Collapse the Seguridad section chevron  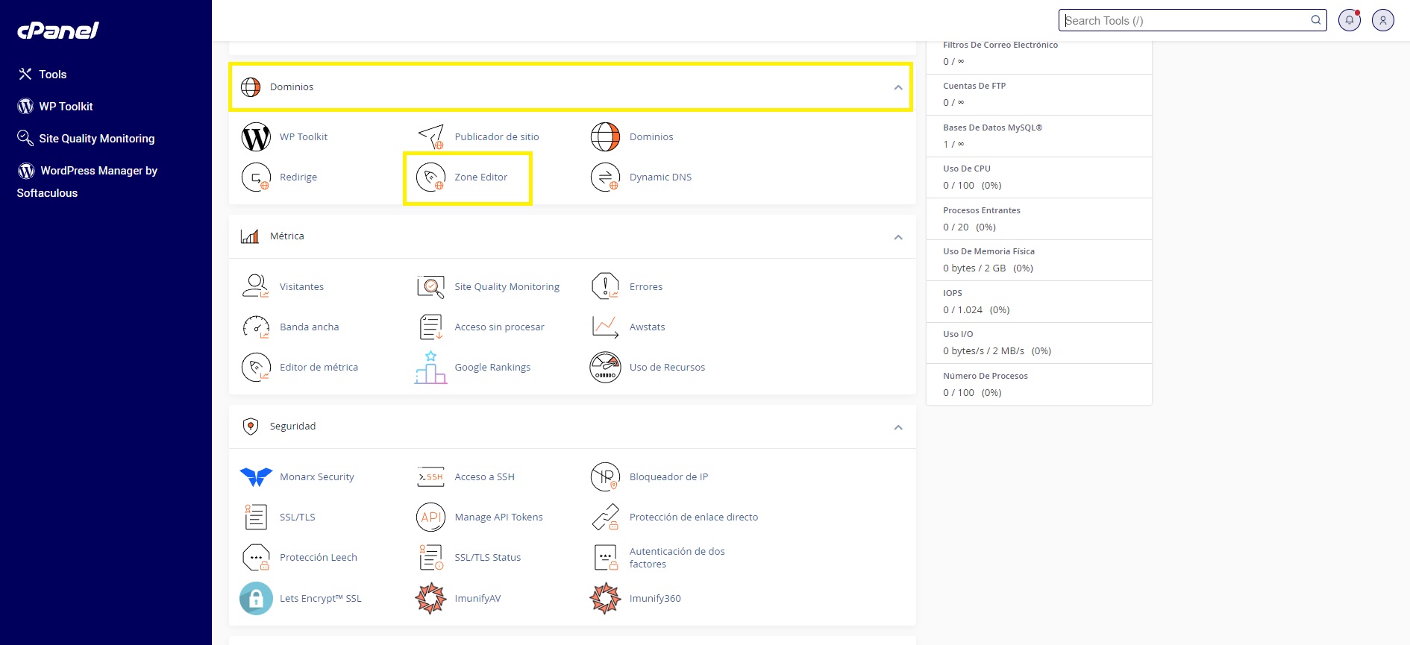tap(898, 427)
